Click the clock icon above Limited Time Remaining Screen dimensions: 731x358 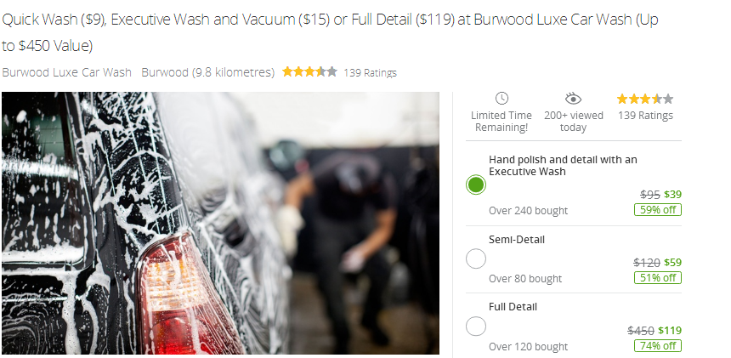[x=501, y=99]
